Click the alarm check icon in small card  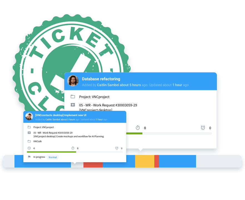[x=117, y=148]
